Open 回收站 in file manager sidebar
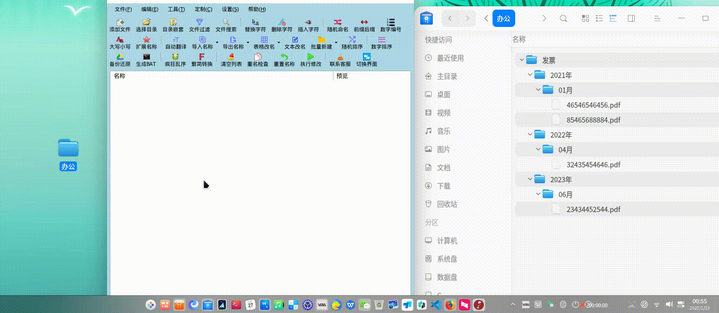 pyautogui.click(x=441, y=204)
